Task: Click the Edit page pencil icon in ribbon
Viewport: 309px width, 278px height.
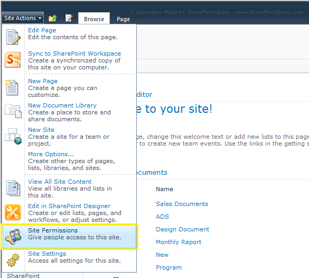Action: pos(69,18)
